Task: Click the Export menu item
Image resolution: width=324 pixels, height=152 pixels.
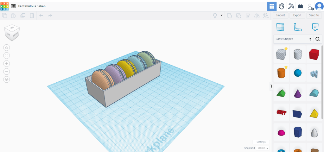Action: [297, 15]
